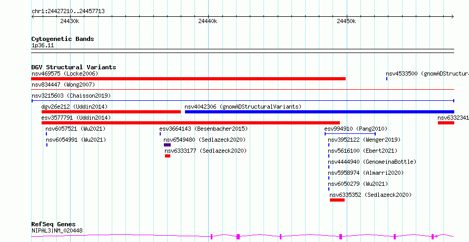Viewport: 469px width, 242px height.
Task: Click the RefSeq Genes track title
Action: coord(54,224)
